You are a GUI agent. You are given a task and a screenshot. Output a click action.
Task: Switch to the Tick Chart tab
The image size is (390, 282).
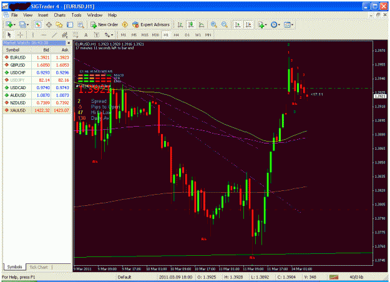[x=39, y=267]
